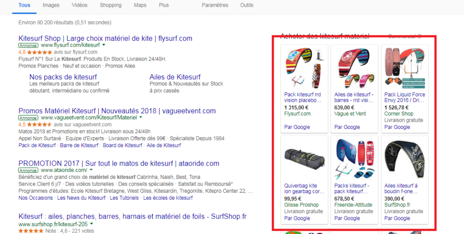464x234 pixels.
Task: Open Ailes de Kitesurf sitelink
Action: tap(175, 77)
